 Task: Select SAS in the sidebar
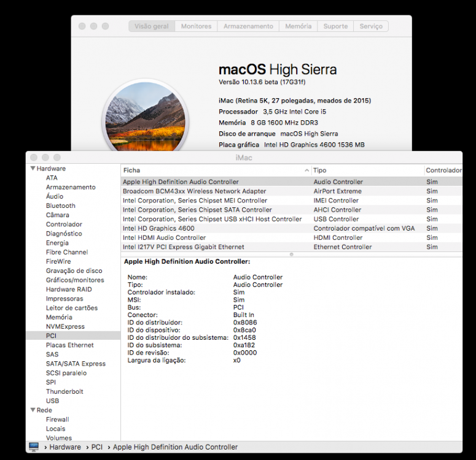(52, 354)
